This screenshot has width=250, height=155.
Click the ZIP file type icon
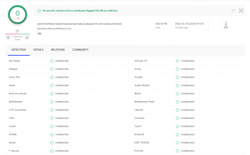[x=226, y=25]
